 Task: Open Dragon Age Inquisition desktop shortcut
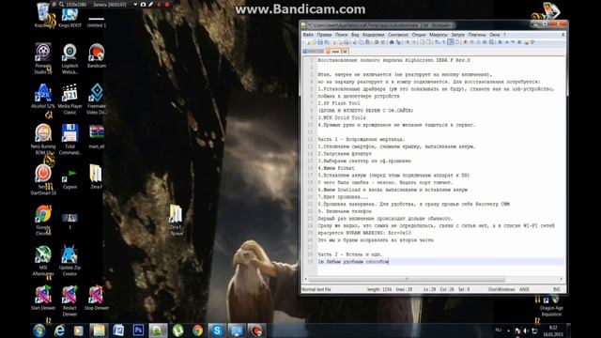(551, 305)
